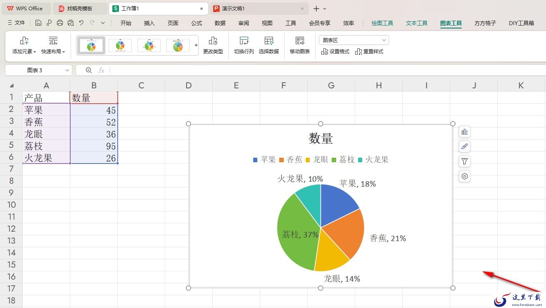
Task: Expand the chart styles gallery arrow
Action: coord(196,45)
